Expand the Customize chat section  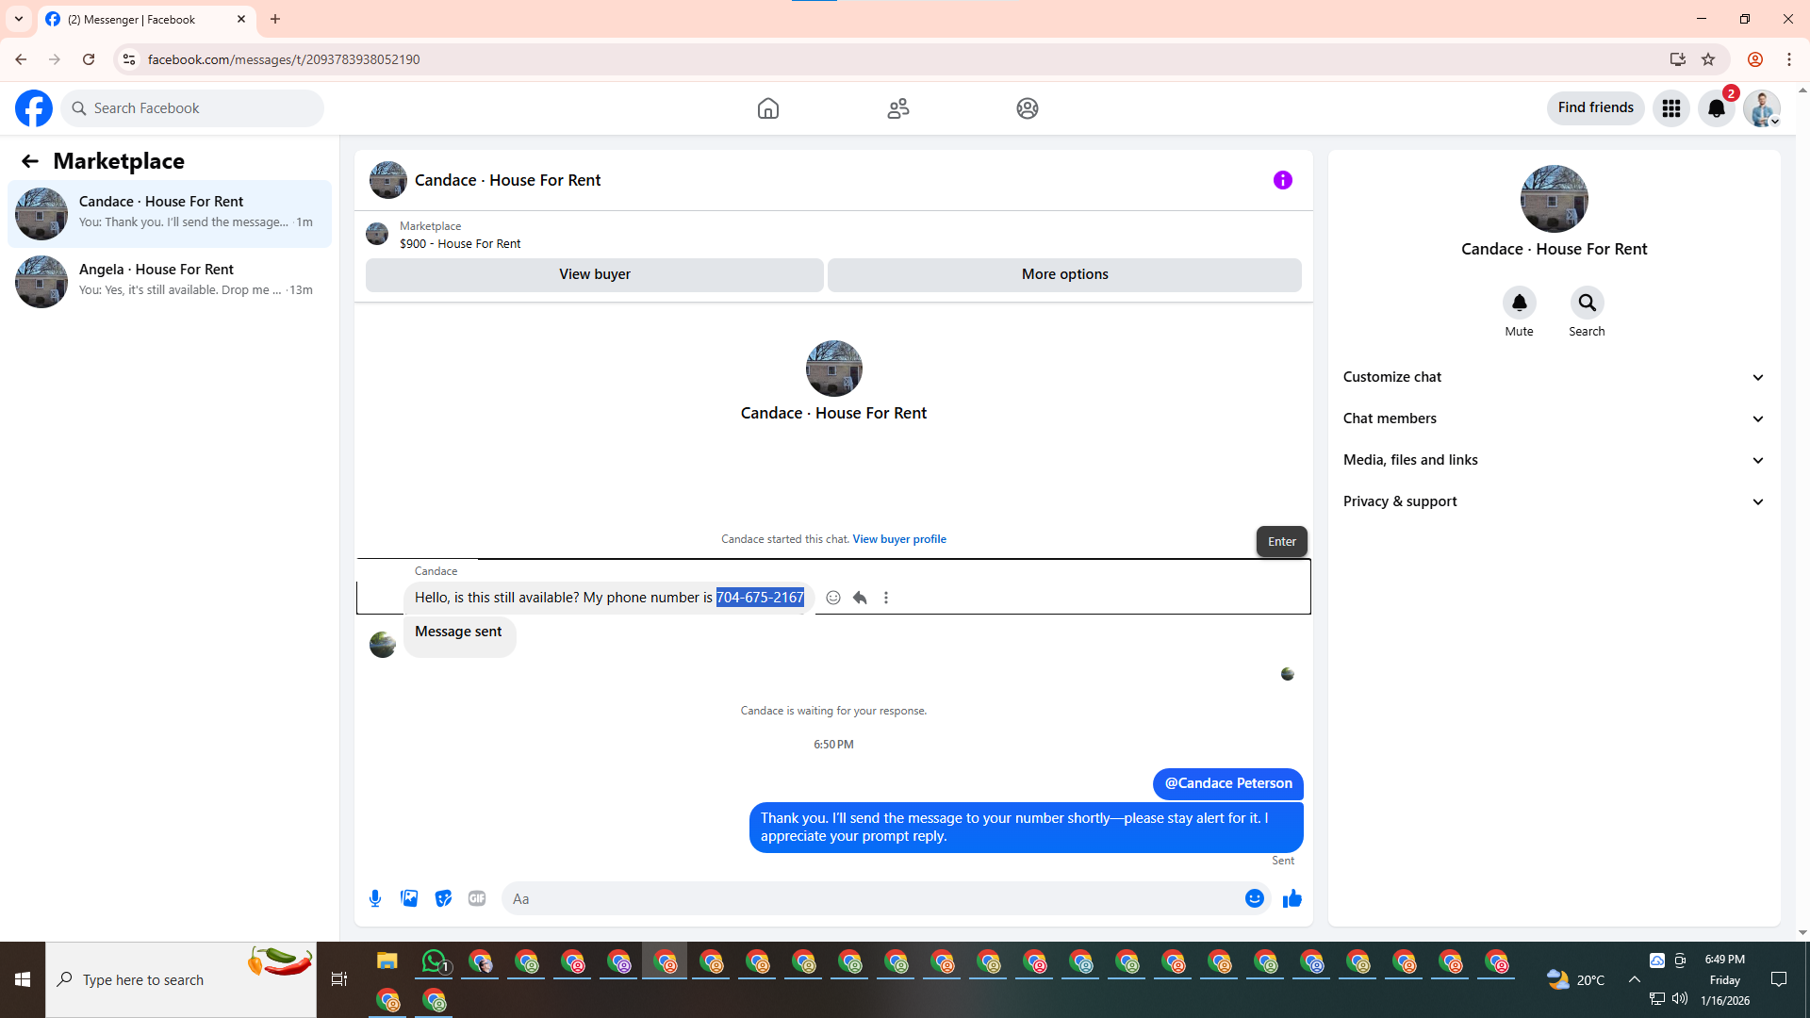1554,377
